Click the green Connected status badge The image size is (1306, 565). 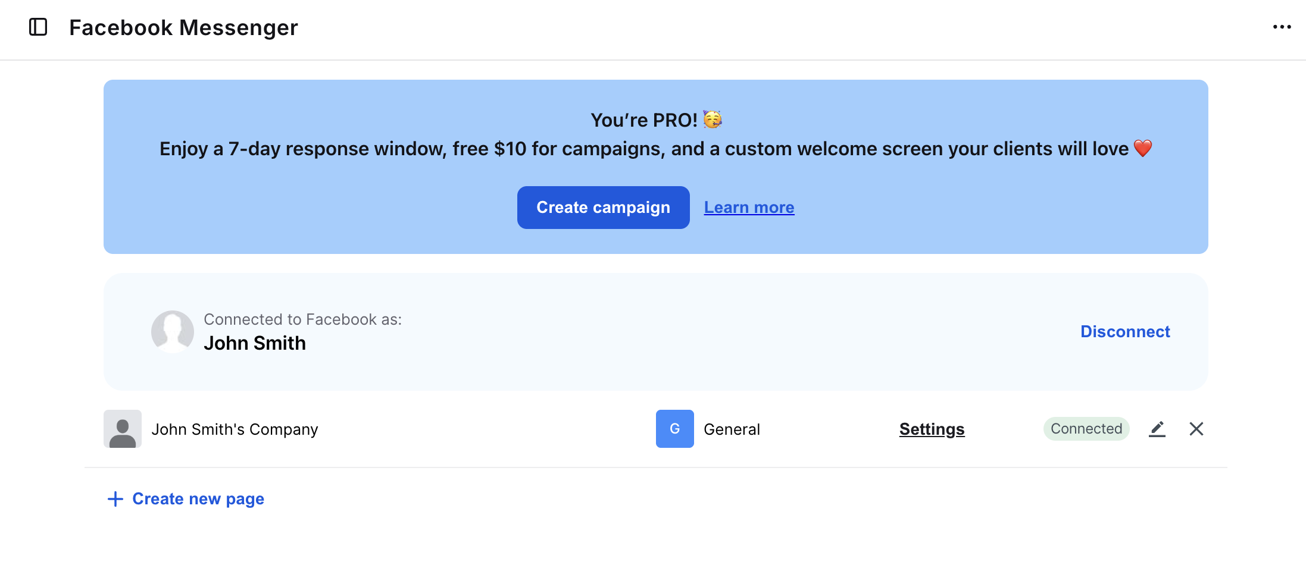pos(1086,429)
